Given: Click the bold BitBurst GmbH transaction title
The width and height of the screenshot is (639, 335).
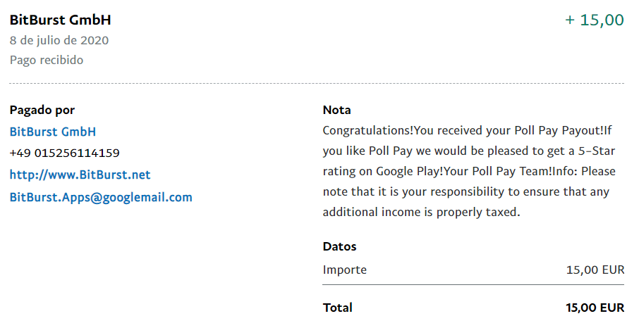Looking at the screenshot, I should [x=60, y=20].
